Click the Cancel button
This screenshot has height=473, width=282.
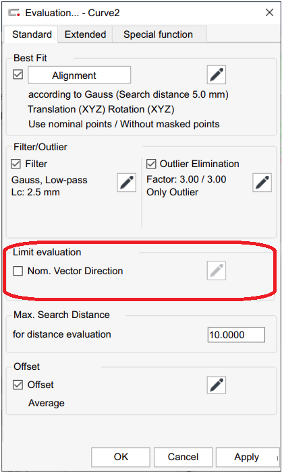[x=183, y=457]
